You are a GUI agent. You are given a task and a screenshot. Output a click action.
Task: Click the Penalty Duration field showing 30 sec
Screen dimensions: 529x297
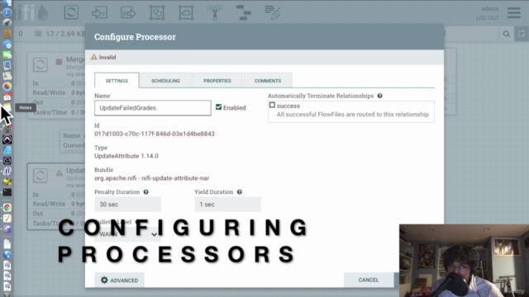(127, 205)
